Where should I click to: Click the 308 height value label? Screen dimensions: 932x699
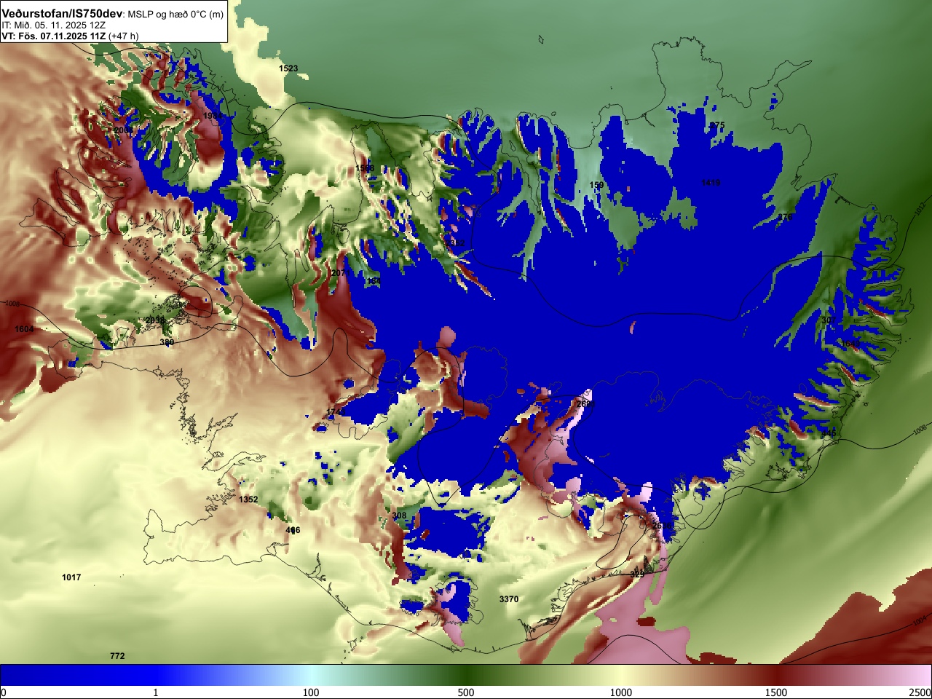[399, 516]
